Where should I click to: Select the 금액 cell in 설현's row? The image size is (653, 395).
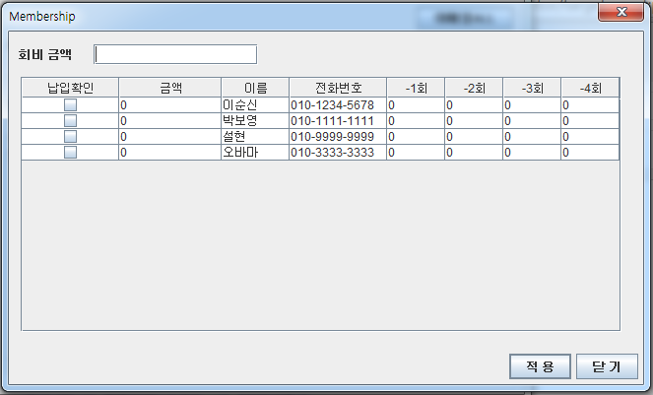[x=170, y=137]
